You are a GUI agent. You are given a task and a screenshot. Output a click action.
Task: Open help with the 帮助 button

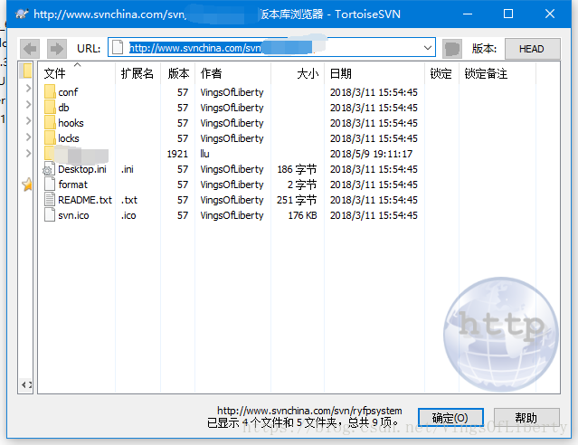pyautogui.click(x=526, y=418)
